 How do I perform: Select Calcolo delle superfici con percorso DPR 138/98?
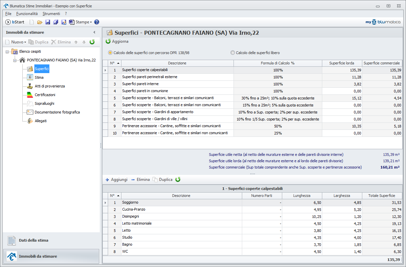149,53
